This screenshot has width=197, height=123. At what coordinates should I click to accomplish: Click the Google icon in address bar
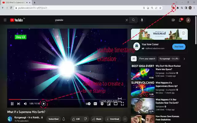tap(144, 8)
